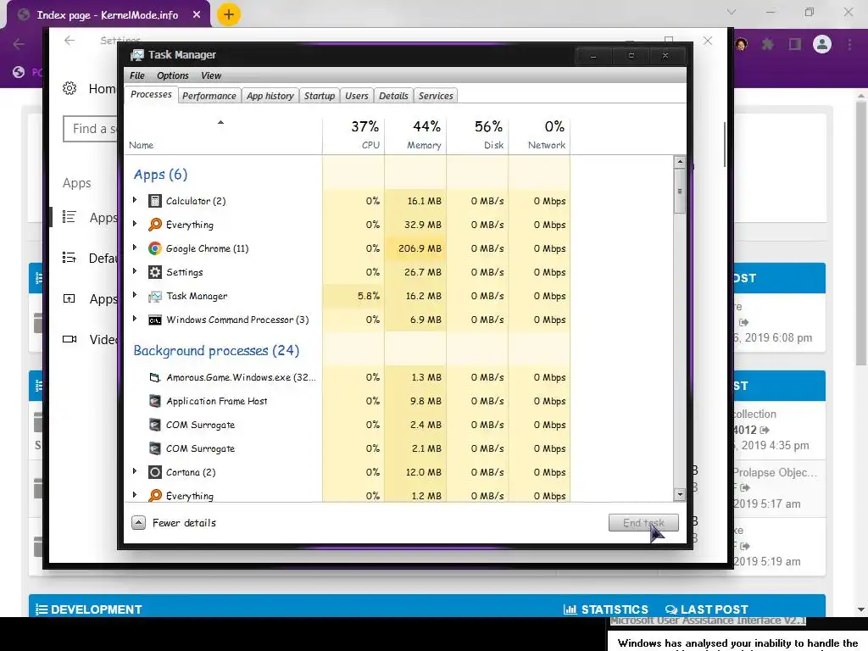868x651 pixels.
Task: Expand the Google Chrome (11) process group
Action: [x=135, y=248]
